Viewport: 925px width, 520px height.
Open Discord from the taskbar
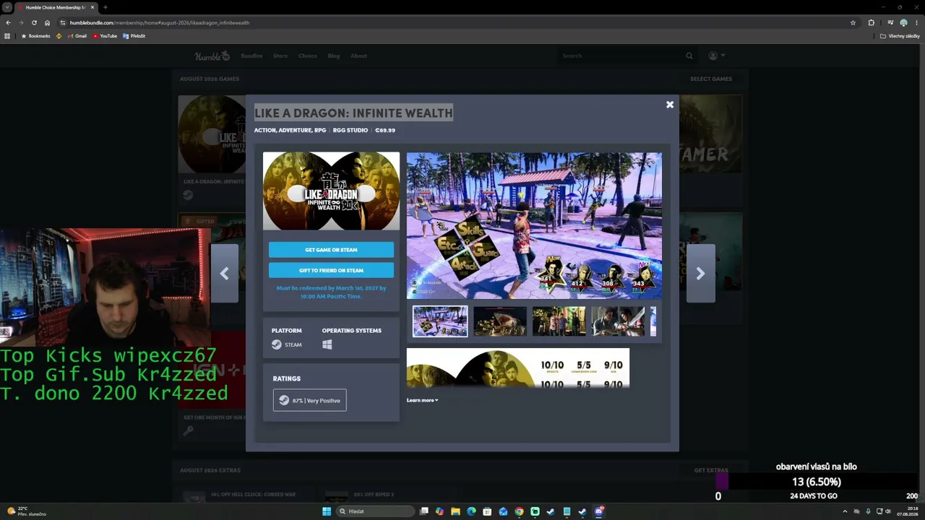tap(598, 511)
